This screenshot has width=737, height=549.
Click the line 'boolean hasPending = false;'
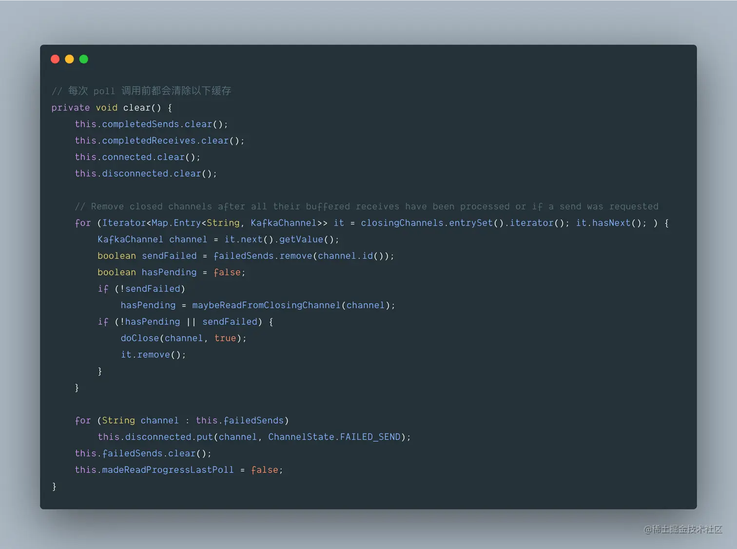(172, 273)
